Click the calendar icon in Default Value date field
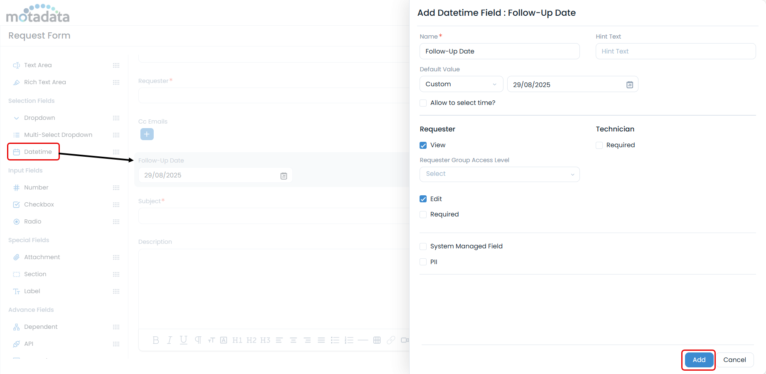Screen dimensions: 766x374 coord(629,85)
